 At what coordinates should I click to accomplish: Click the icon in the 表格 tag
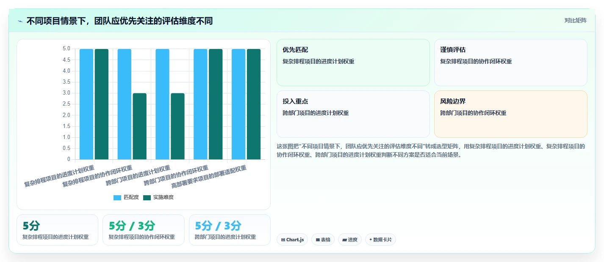pos(318,240)
